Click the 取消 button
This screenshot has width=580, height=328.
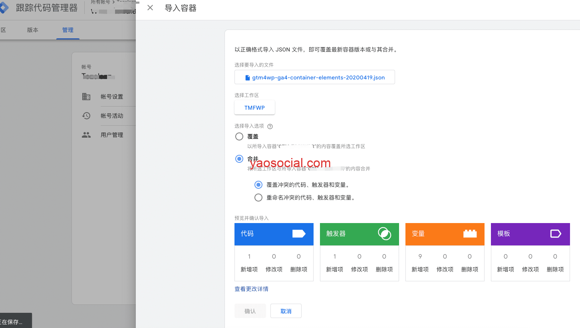(x=286, y=311)
